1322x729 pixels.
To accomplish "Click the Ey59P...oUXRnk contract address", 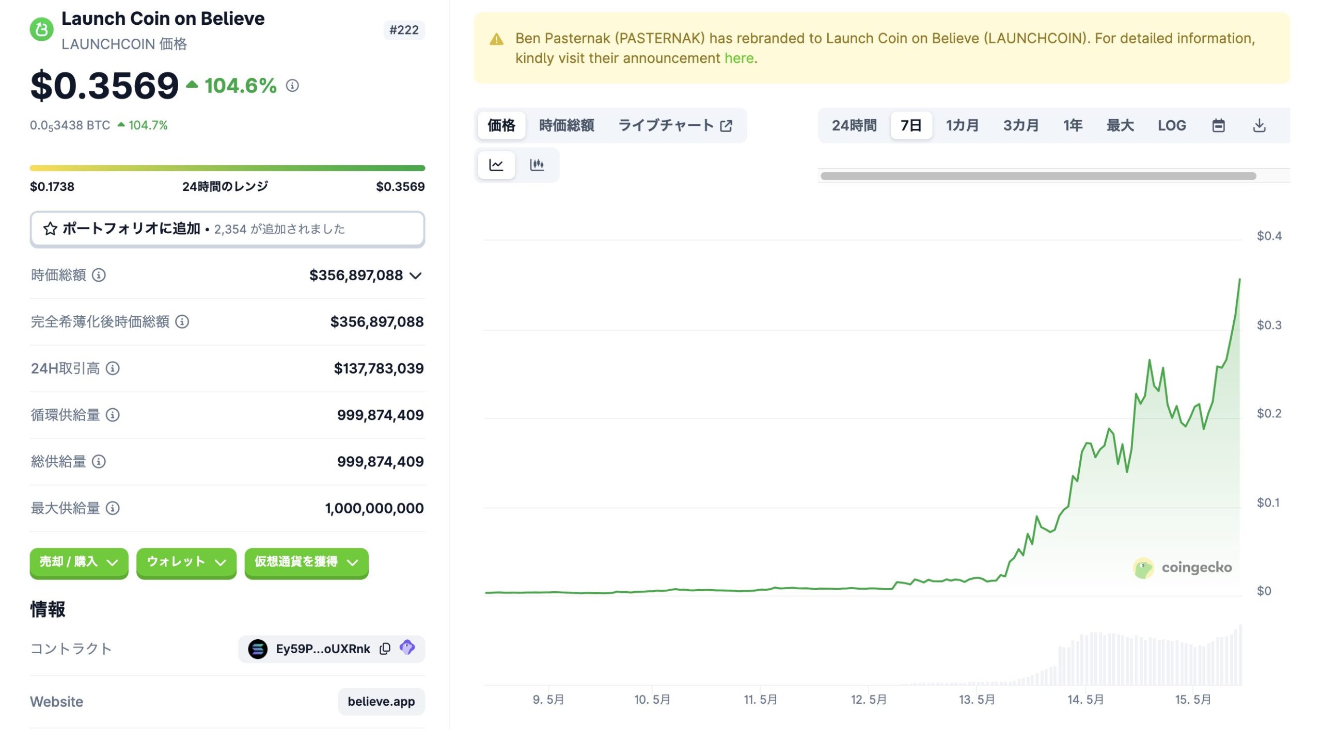I will (323, 649).
